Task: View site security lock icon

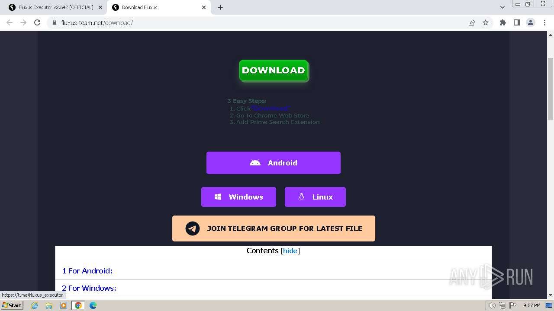Action: [55, 22]
